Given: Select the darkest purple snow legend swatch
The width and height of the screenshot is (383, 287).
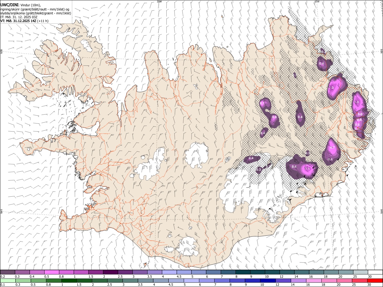Looking at the screenshot, I should click(110, 272).
